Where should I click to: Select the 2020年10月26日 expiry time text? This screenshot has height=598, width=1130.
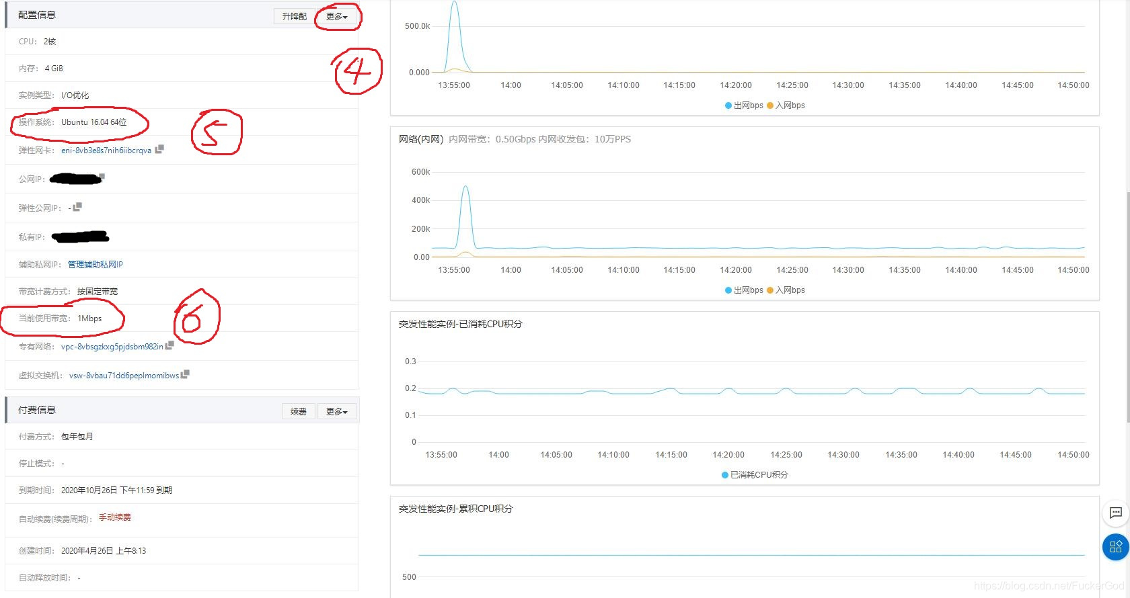point(116,490)
